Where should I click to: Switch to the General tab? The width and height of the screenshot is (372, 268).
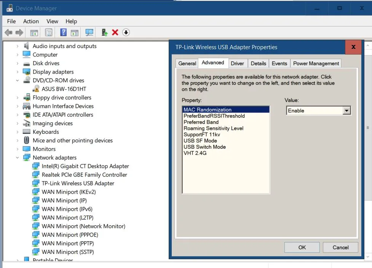[187, 63]
